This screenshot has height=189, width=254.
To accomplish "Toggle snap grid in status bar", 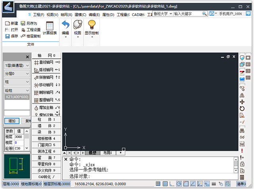I will (x=158, y=184).
